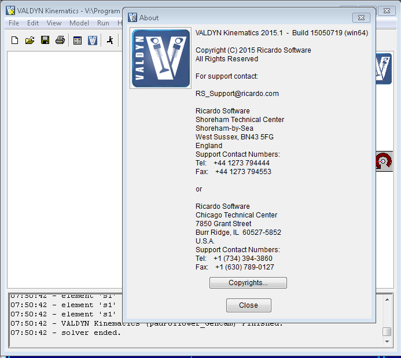401x358 pixels.
Task: Open the table grid icon in toolbar
Action: coord(78,40)
